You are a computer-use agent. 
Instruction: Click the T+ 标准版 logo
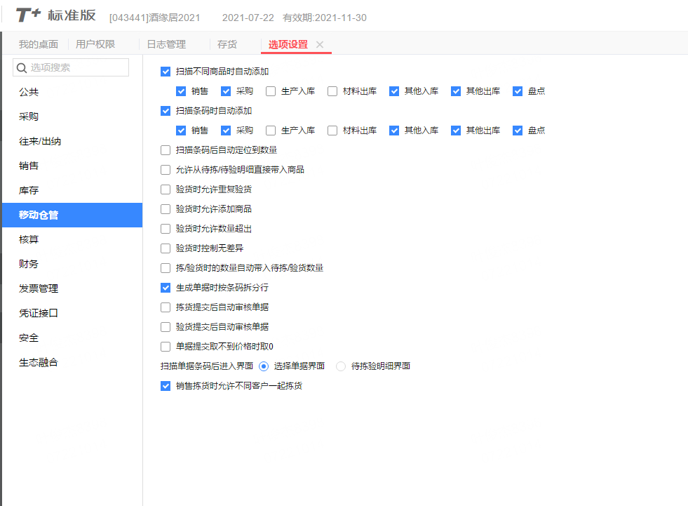56,16
